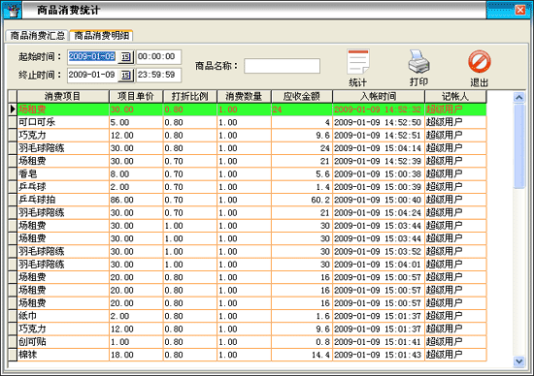Click the 退出 exit icon
The image size is (534, 376).
pyautogui.click(x=480, y=62)
